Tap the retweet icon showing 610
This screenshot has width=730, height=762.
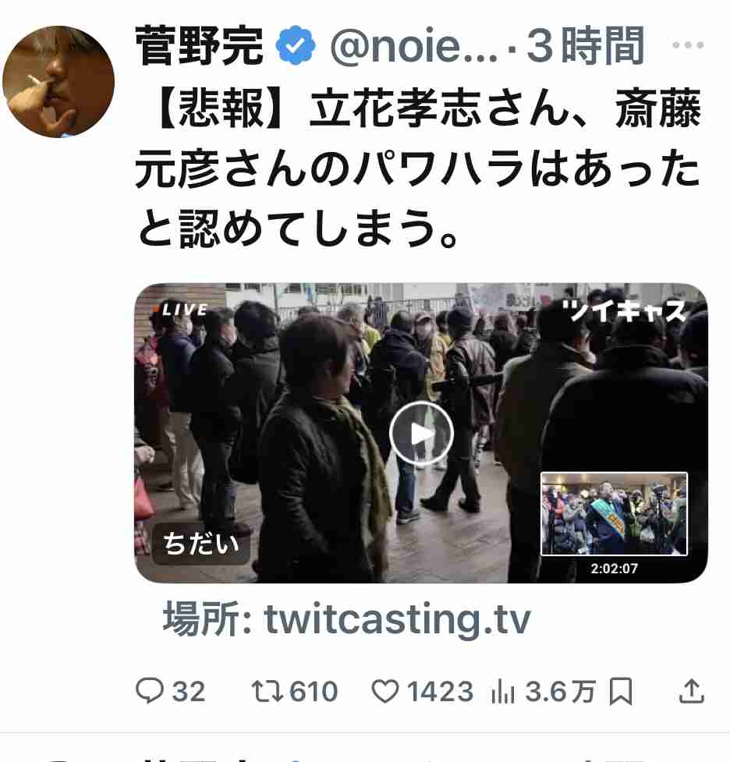(268, 691)
